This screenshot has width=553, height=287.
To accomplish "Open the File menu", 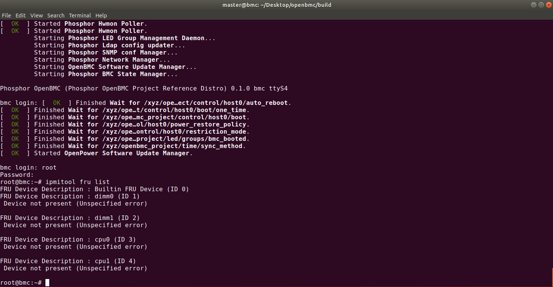I will coord(6,16).
